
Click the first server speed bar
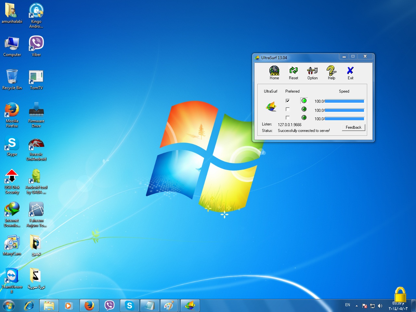click(344, 101)
